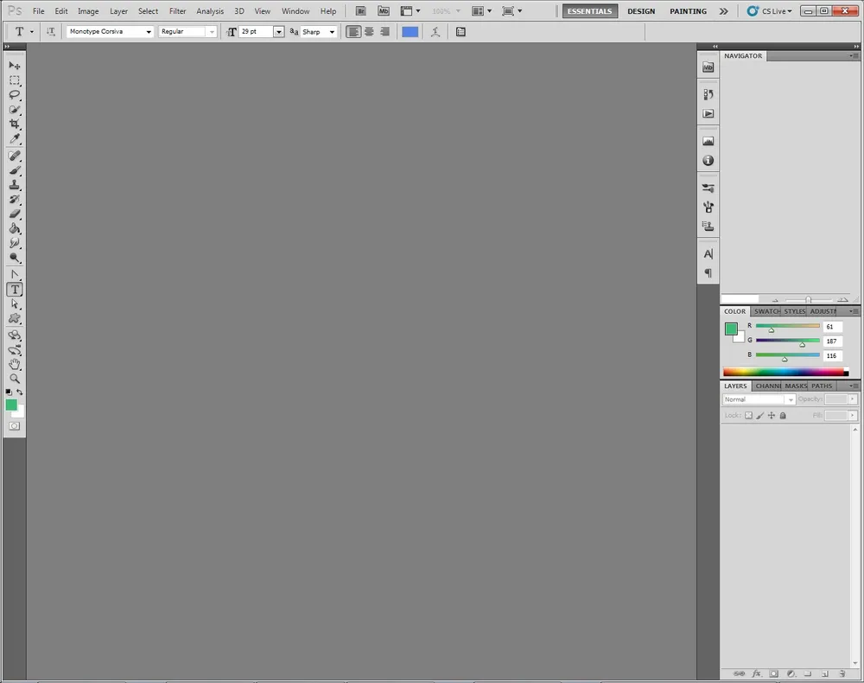
Task: Open the Monotype Corsiva font dropdown
Action: click(149, 32)
